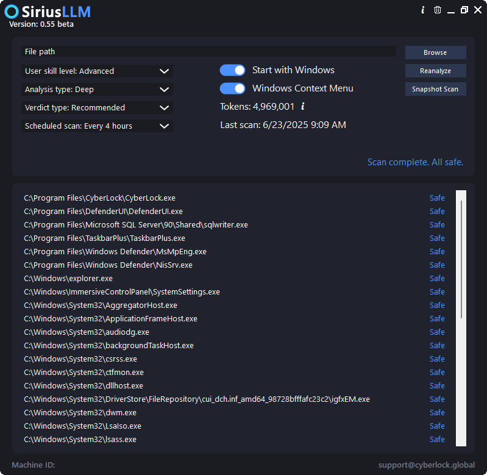
Task: Change the Scheduled scan interval dropdown
Action: (x=97, y=126)
